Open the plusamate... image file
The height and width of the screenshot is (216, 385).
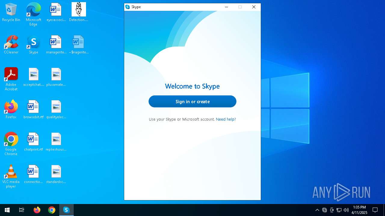point(56,77)
